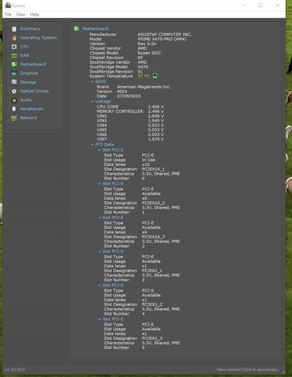Click the Storage drive icon
This screenshot has width=292, height=377.
14,83
